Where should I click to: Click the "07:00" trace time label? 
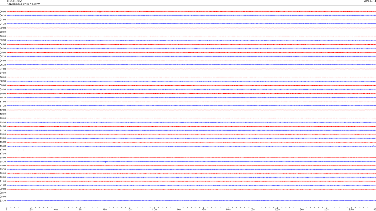coord(3,69)
